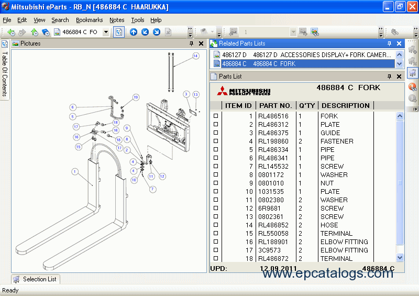Select the 486884 C FORK related list row

(x=304, y=63)
